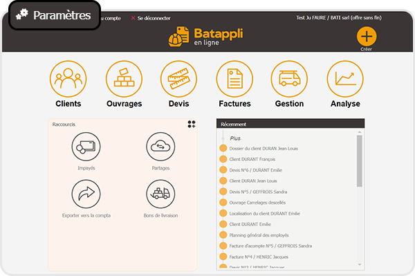Viewport: 415px width, 276px height.
Task: Click the Plus entry in Récemment
Action: point(235,138)
